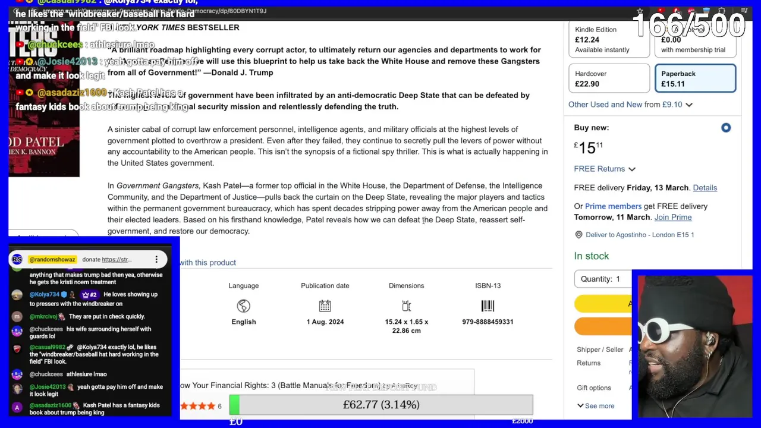
Task: Open the Quantity: 1 dropdown
Action: tap(603, 279)
